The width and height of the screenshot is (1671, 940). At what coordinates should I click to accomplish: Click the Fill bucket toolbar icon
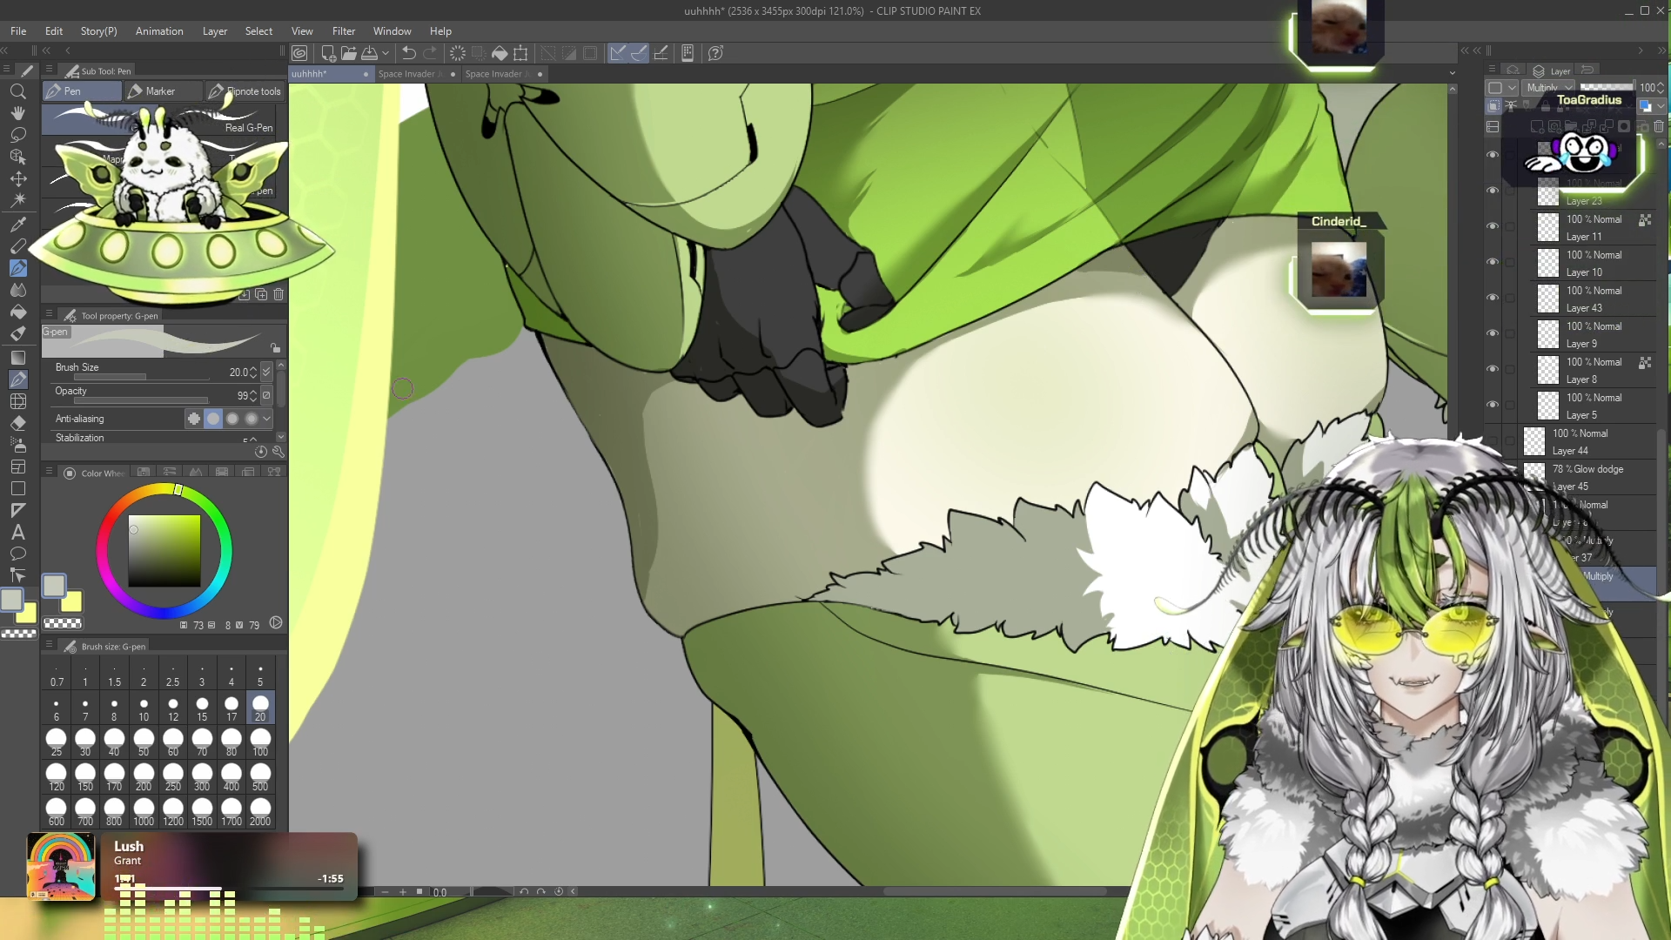tap(500, 53)
